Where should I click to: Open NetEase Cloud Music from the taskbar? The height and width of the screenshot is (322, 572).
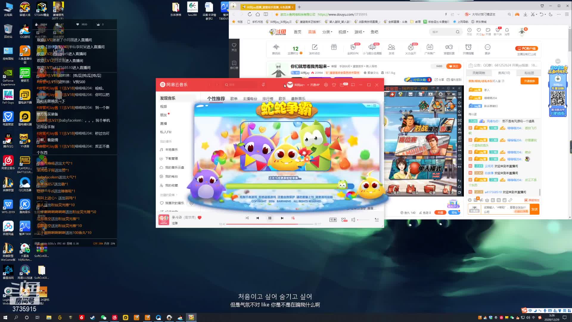pos(114,318)
